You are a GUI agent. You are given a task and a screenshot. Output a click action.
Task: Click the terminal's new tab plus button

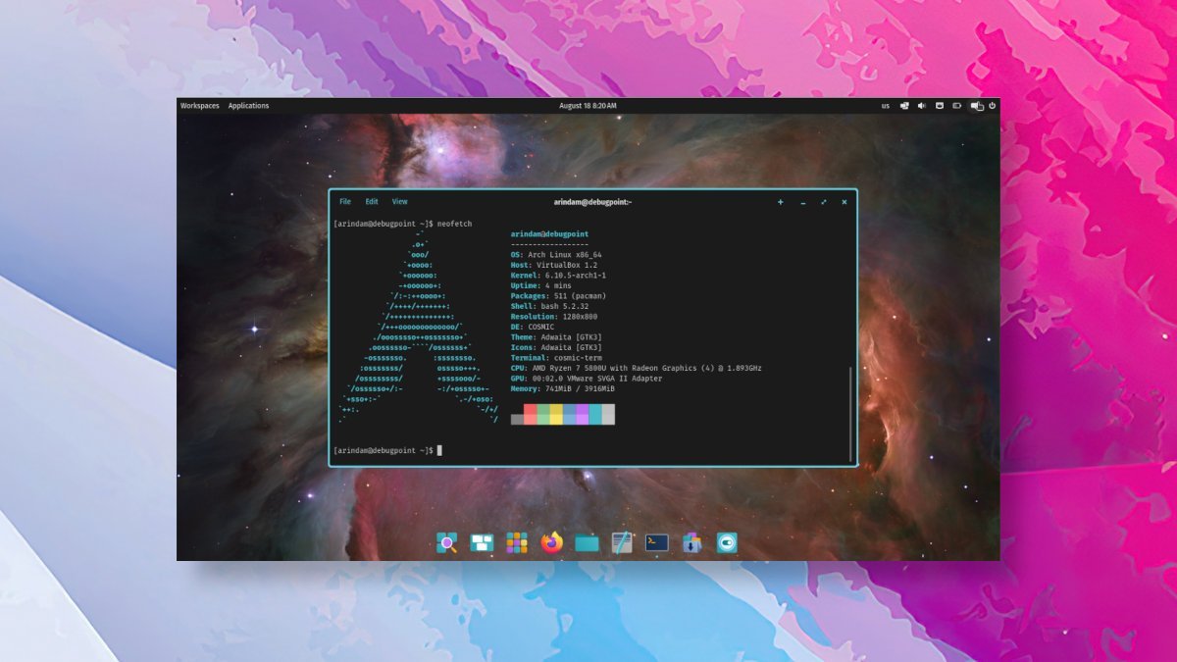coord(781,202)
